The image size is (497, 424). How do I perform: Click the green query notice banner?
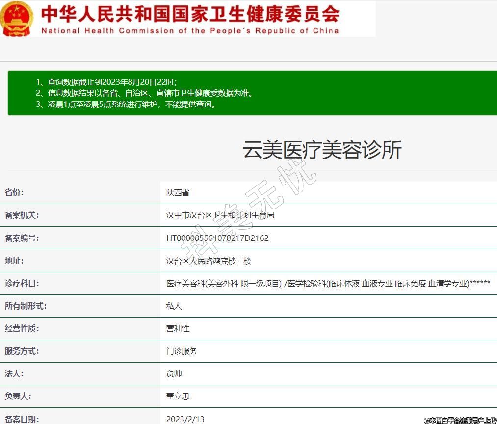click(x=252, y=93)
